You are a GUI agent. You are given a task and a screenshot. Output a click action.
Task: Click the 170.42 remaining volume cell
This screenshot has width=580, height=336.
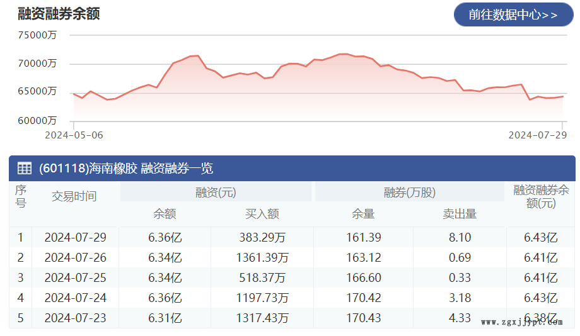pos(363,298)
